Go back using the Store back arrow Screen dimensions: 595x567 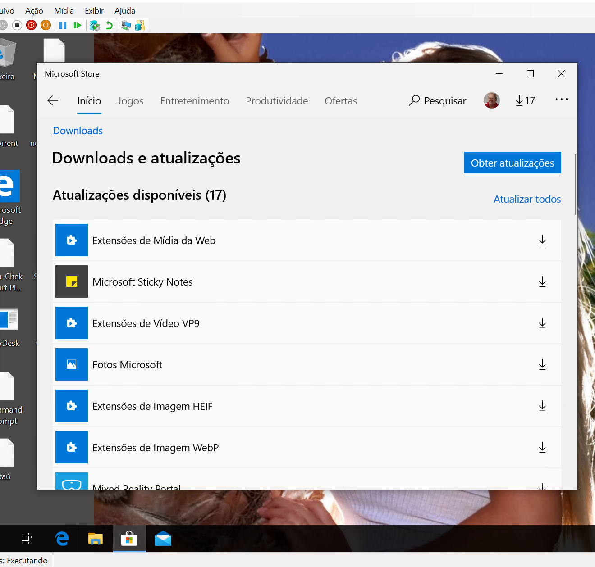click(x=53, y=100)
